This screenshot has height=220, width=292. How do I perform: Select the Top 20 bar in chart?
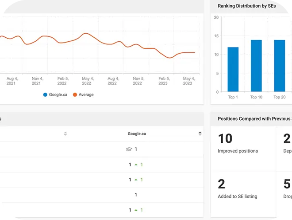(279, 66)
